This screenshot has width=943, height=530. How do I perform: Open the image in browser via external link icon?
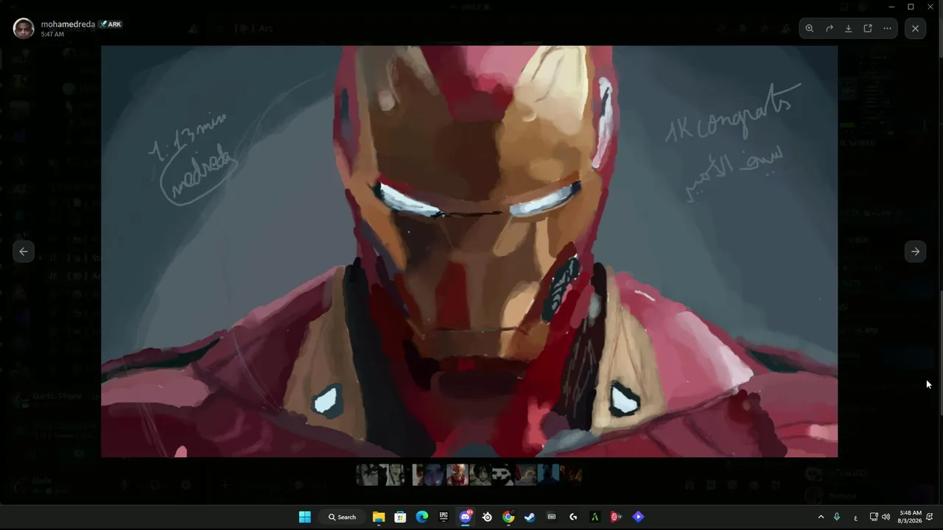coord(868,29)
